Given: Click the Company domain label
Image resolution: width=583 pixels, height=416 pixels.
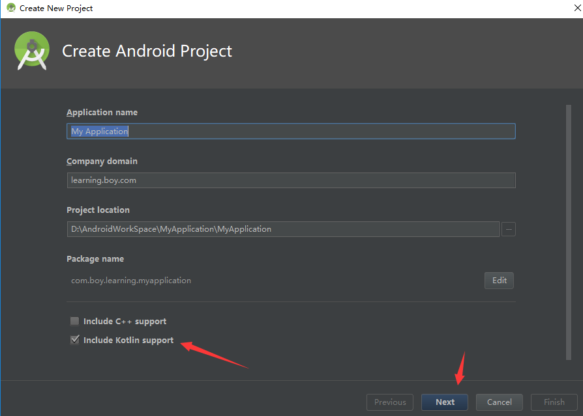Looking at the screenshot, I should coord(102,161).
